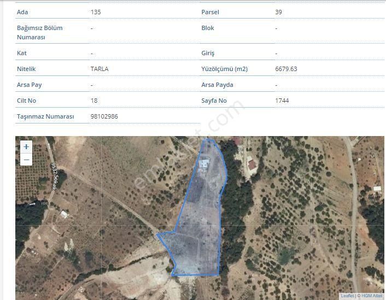Click the Bağımsız Bölüm Numarası label
Viewport: 386px width, 300px height.
39,33
